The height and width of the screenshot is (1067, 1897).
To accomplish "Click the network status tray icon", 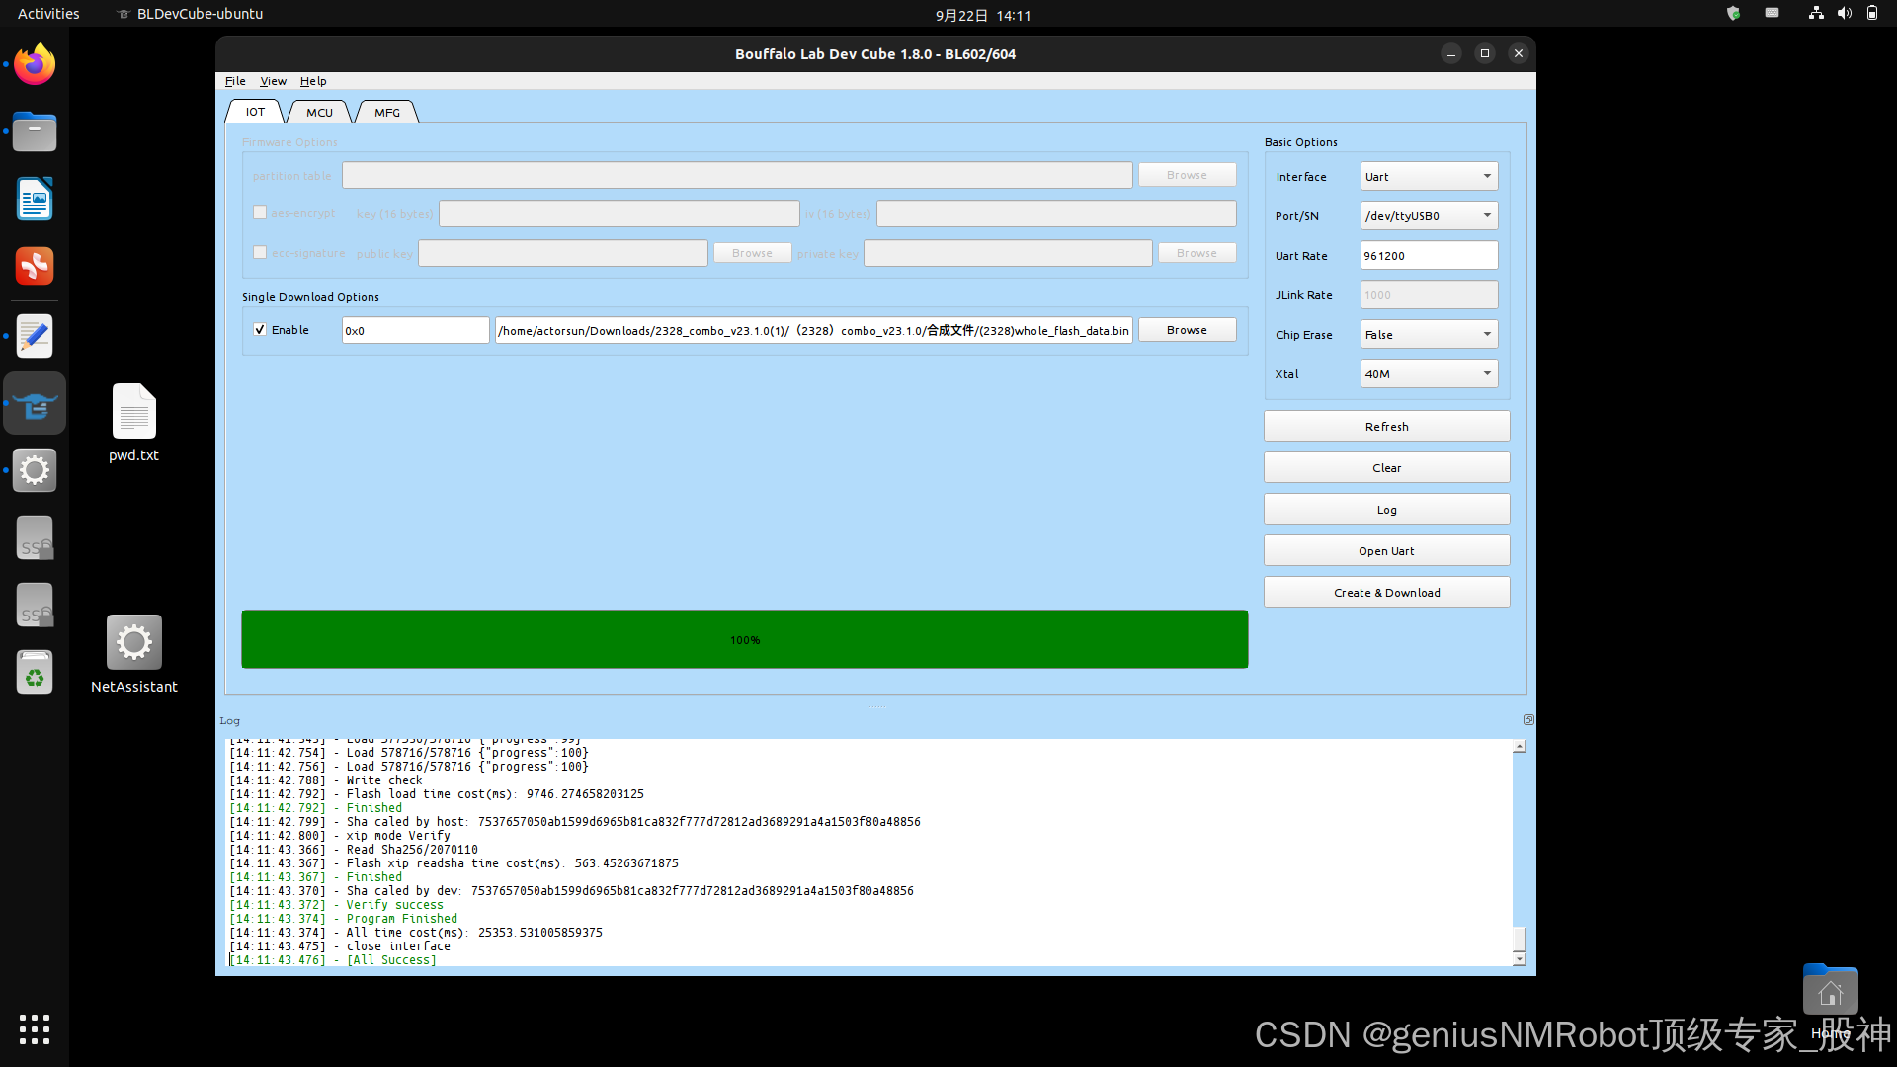I will coord(1816,14).
